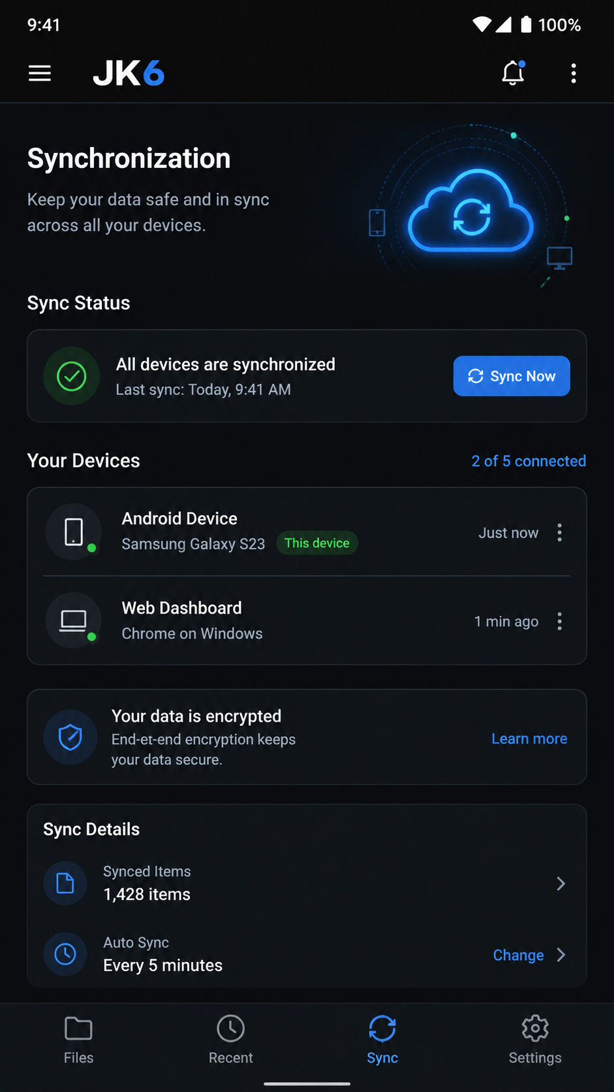Open the top bar overflow menu
Screen dimensions: 614x1092
[574, 73]
